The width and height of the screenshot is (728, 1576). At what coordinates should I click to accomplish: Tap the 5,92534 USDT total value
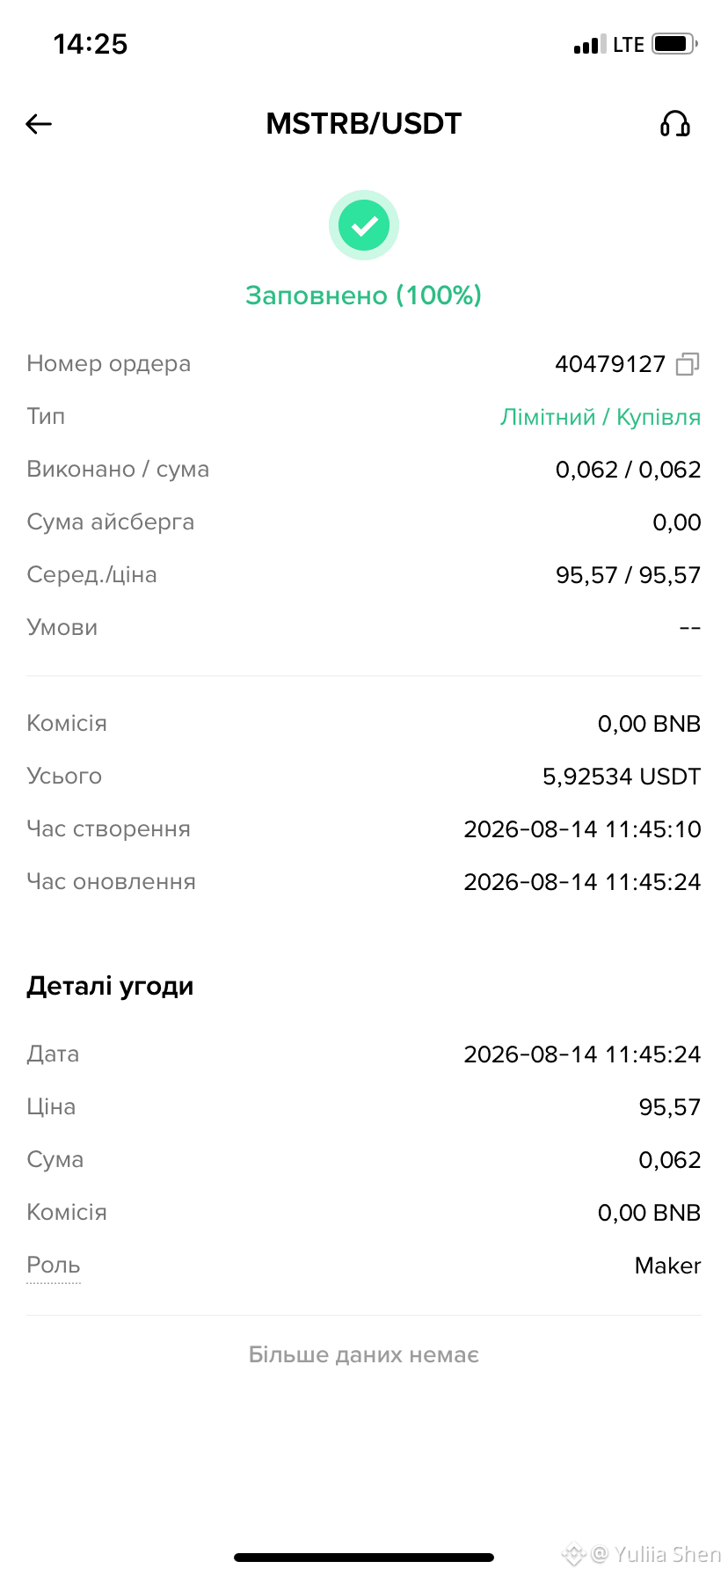coord(622,777)
